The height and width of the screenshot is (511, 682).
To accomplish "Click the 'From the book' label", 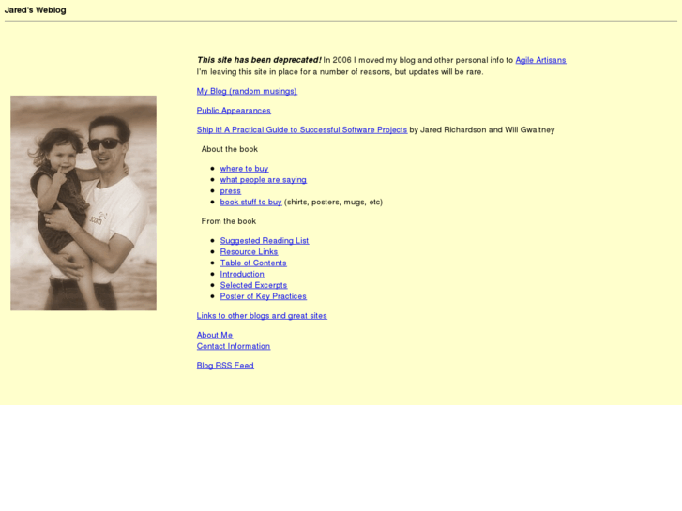I will (229, 221).
